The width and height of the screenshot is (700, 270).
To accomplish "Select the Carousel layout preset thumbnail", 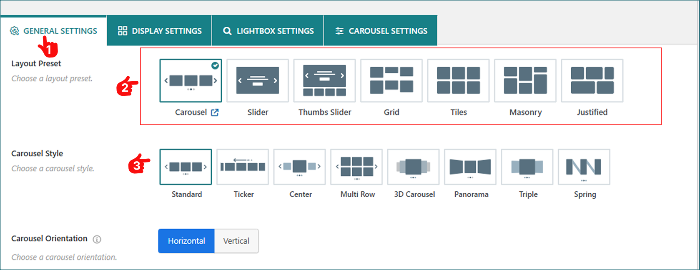I will pos(191,80).
